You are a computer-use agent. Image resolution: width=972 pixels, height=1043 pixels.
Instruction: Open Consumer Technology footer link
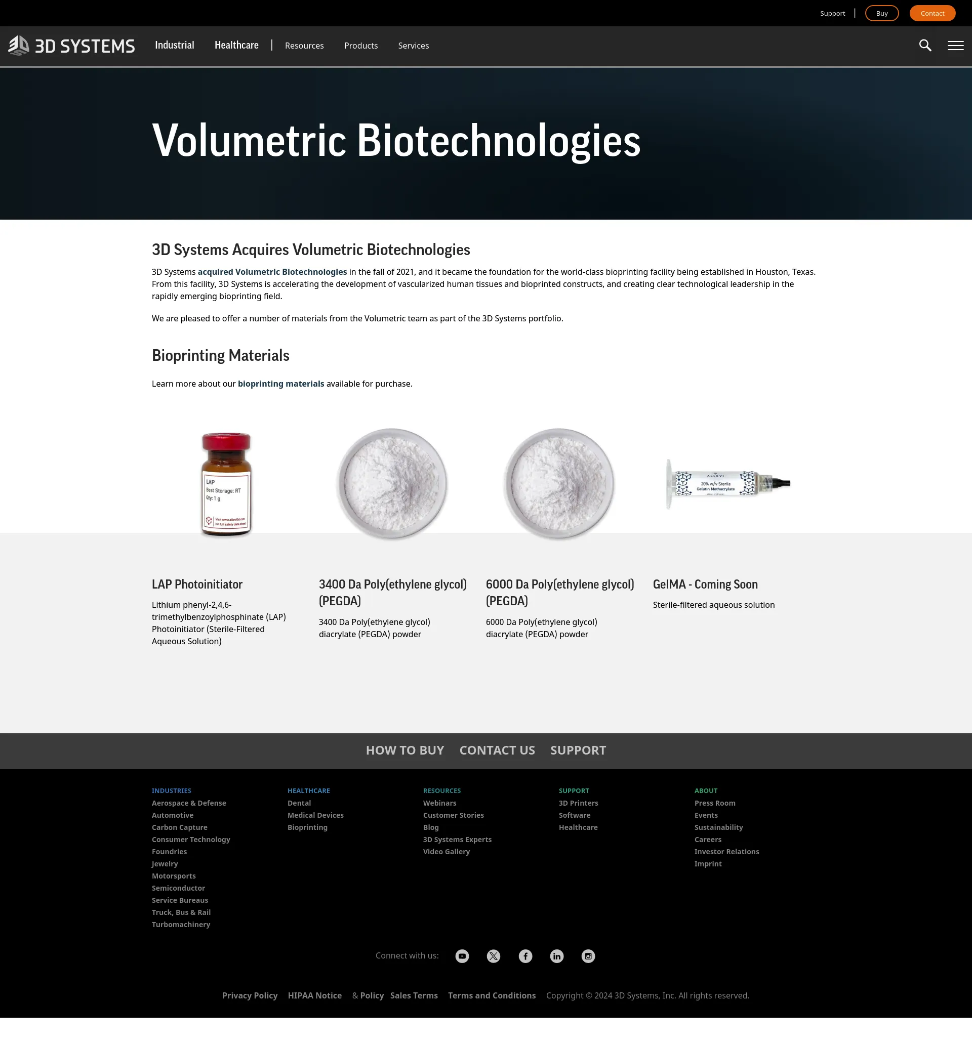[x=191, y=840]
